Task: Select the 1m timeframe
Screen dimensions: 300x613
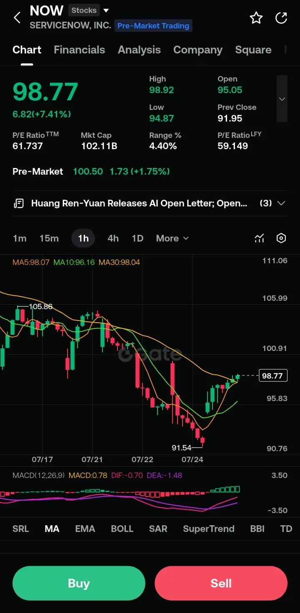Action: (20, 238)
